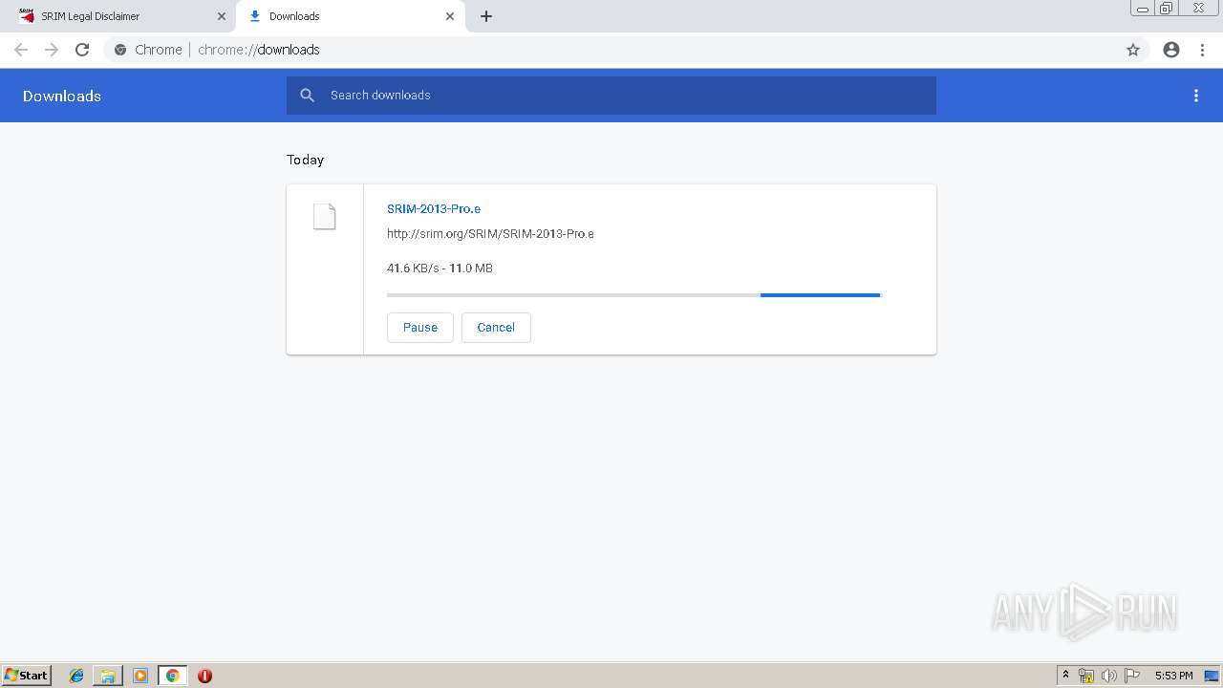Launch Internet Explorer from the taskbar
Screen dimensions: 1223x688
76,676
